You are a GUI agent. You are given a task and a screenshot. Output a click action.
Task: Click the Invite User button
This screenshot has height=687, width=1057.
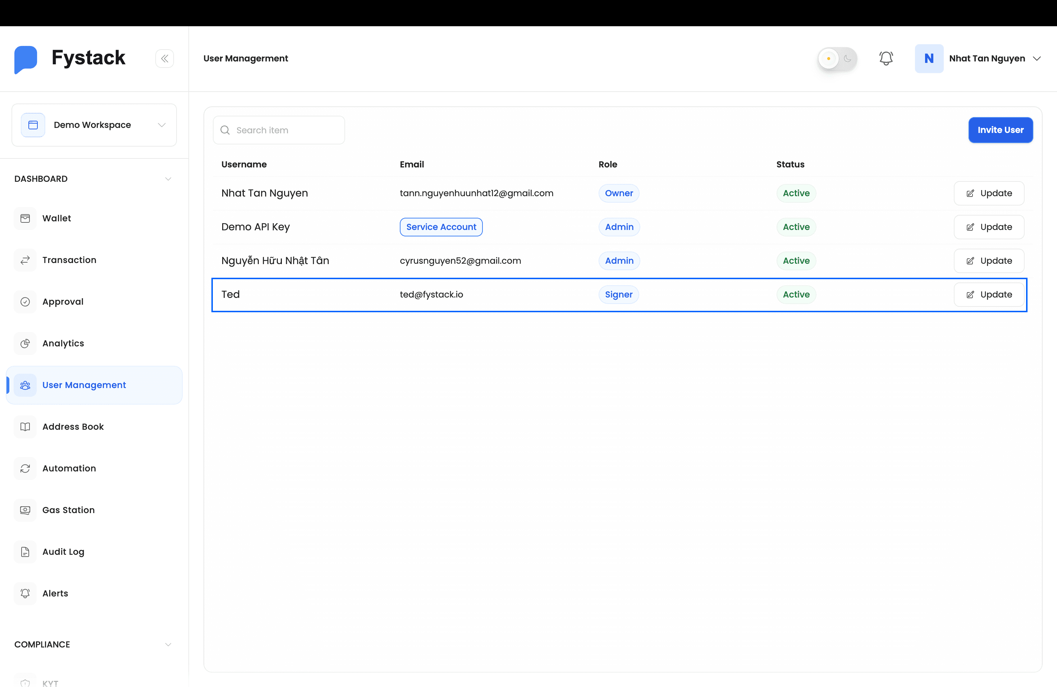1001,130
